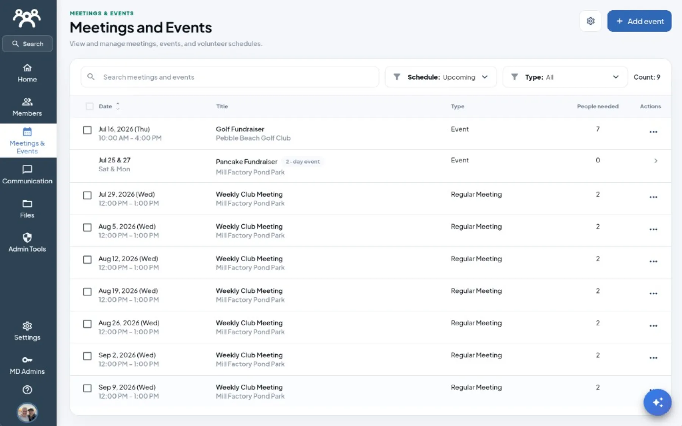Check the Sep 2, 2026 meeting row
Viewport: 682px width, 426px height.
pyautogui.click(x=87, y=356)
